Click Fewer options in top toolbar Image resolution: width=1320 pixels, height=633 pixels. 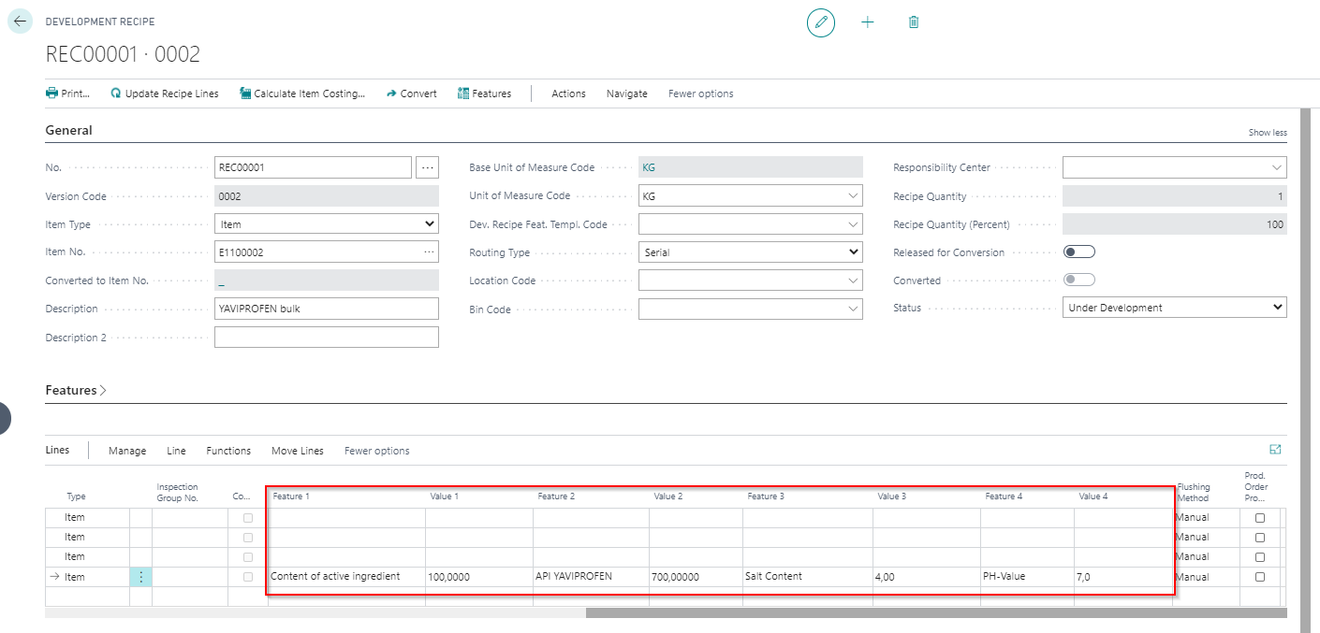[x=701, y=94]
